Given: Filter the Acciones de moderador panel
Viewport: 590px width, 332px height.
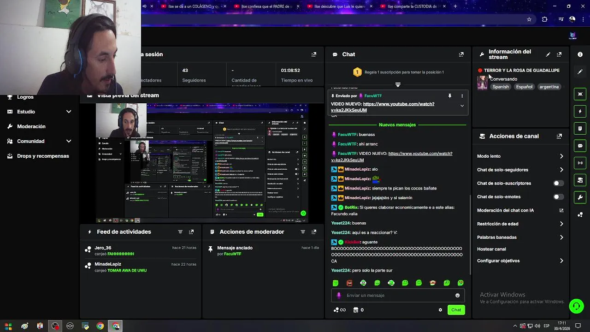Looking at the screenshot, I should [x=303, y=232].
